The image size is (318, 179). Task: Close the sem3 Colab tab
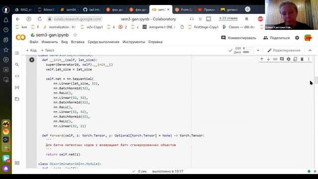pos(168,9)
